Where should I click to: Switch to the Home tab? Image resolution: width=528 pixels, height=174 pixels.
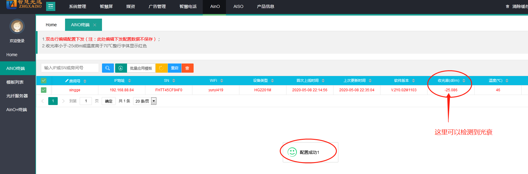51,25
